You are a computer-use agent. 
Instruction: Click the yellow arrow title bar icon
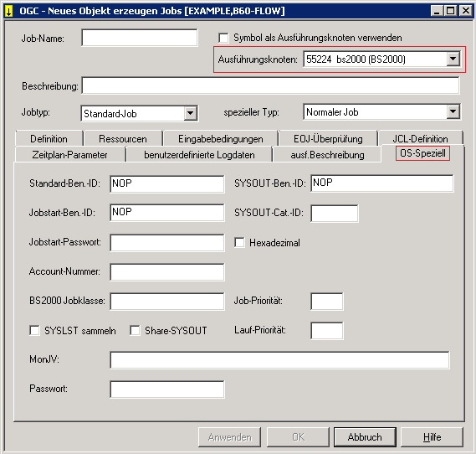click(9, 11)
